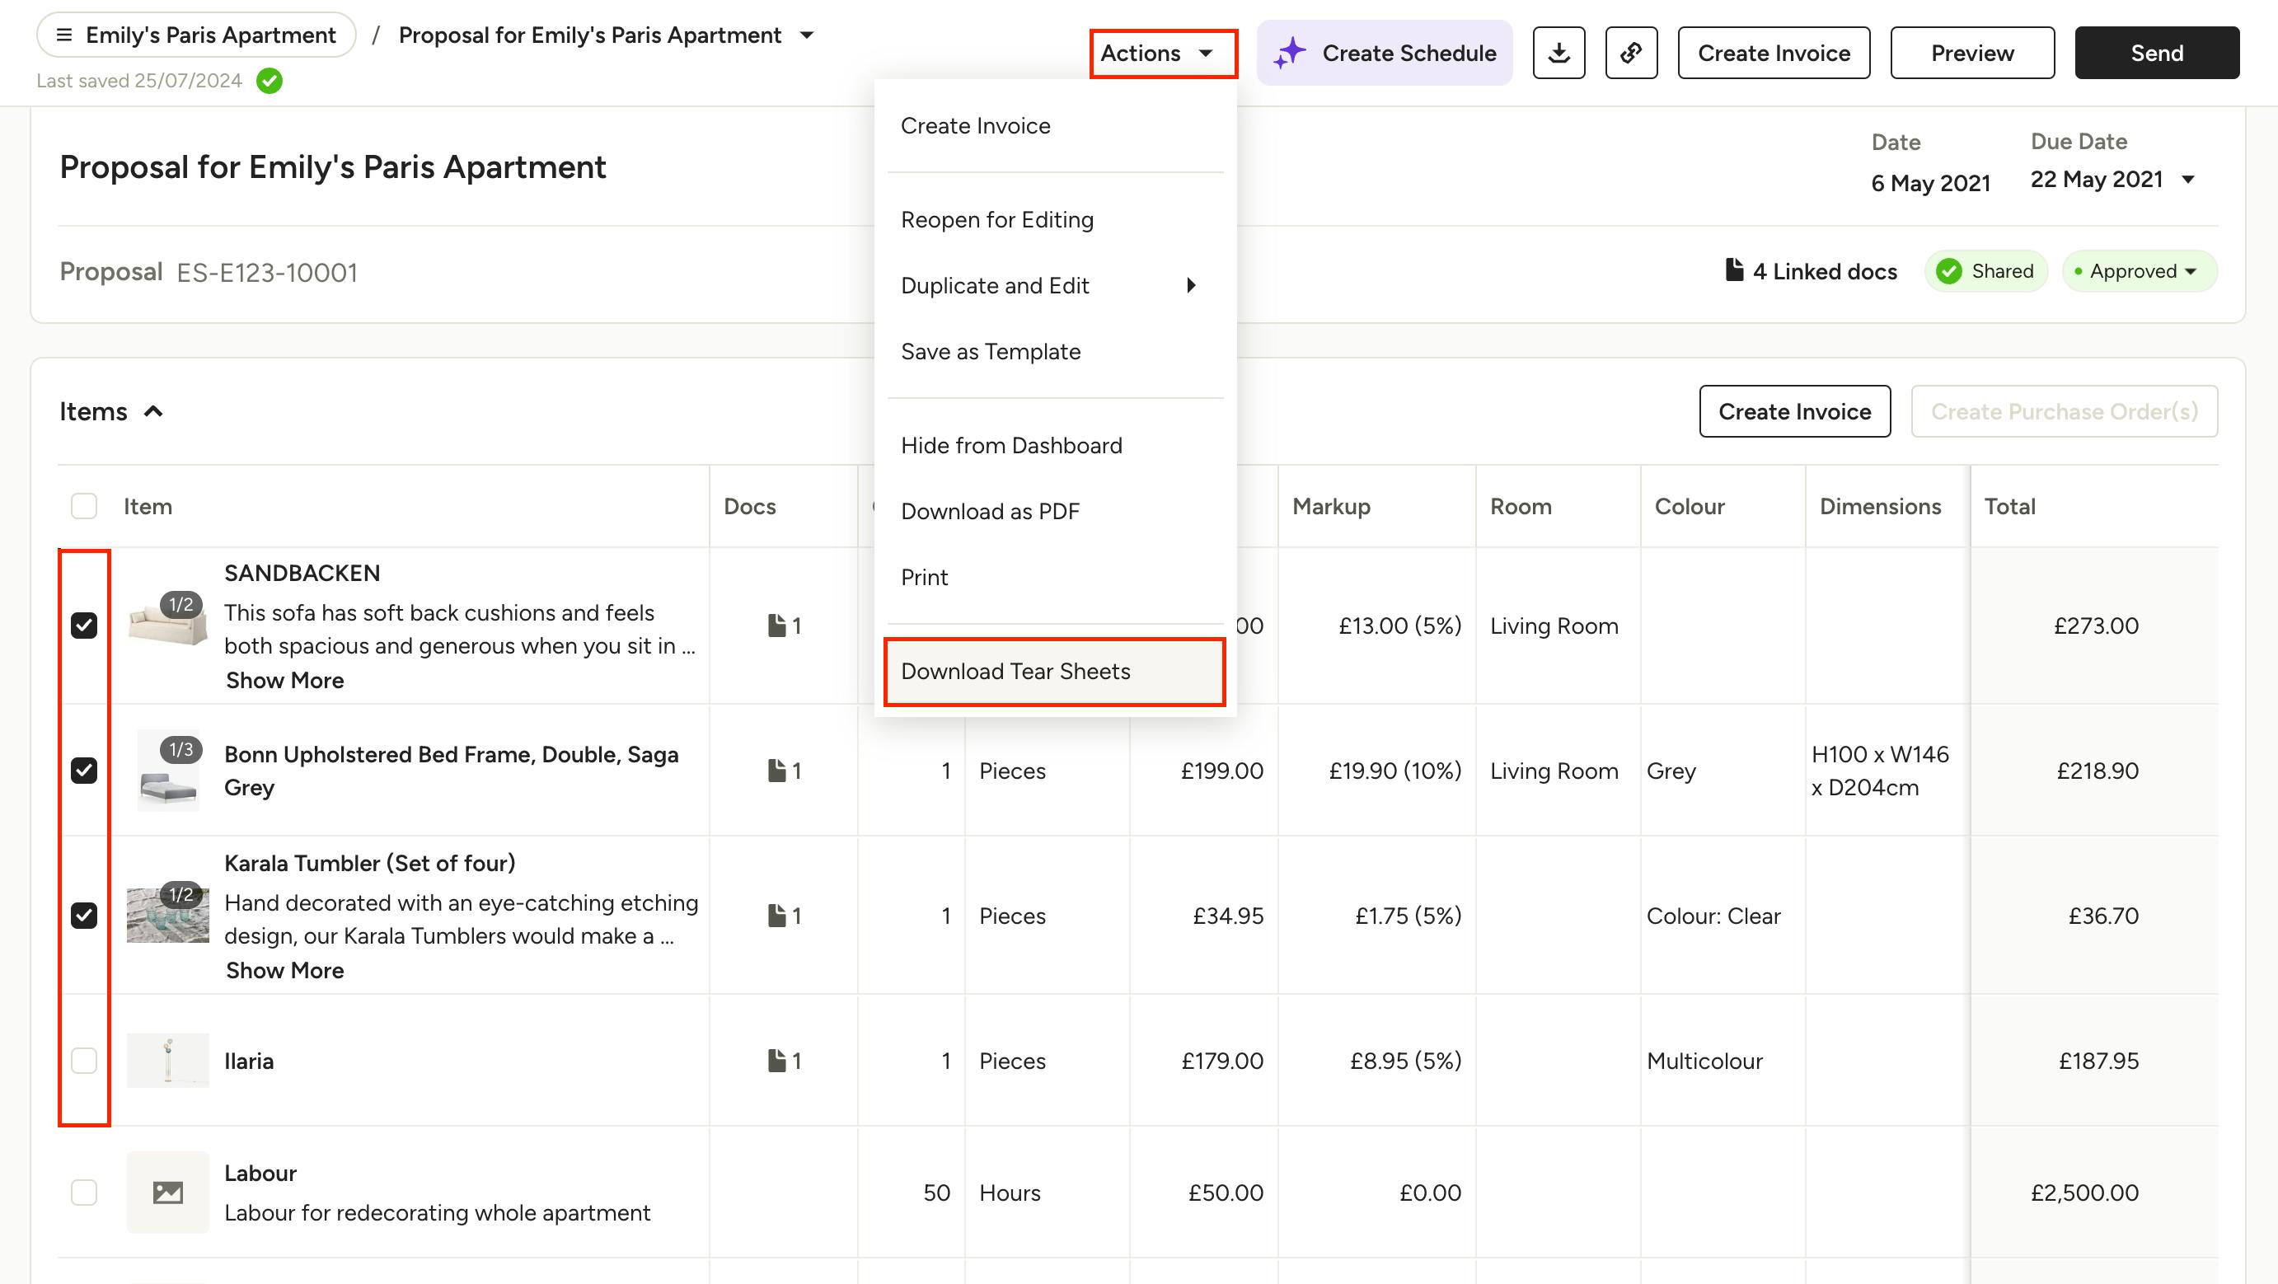Image resolution: width=2278 pixels, height=1284 pixels.
Task: Show More of Karala Tumbler description
Action: [x=285, y=970]
